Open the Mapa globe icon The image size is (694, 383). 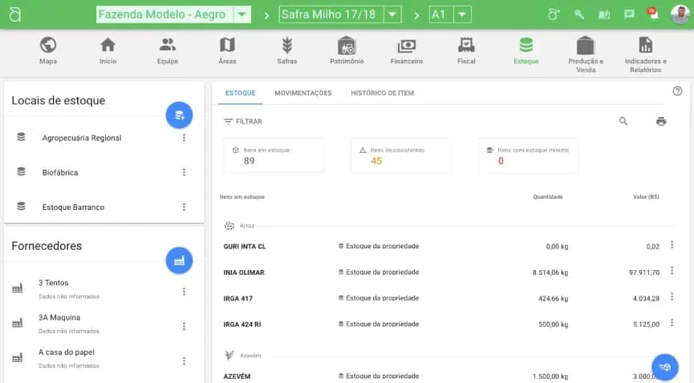point(47,46)
